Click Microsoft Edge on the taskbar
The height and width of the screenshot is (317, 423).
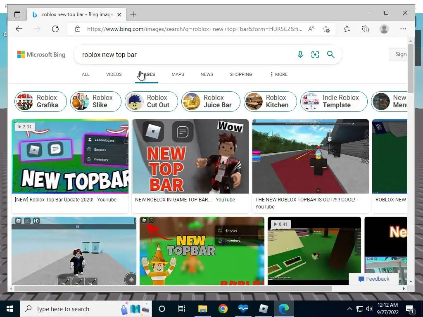point(283,309)
